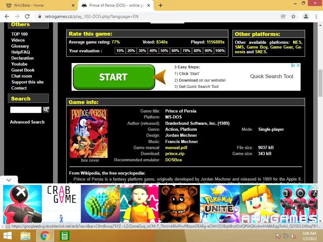Open Advanced Search link

tap(27, 122)
